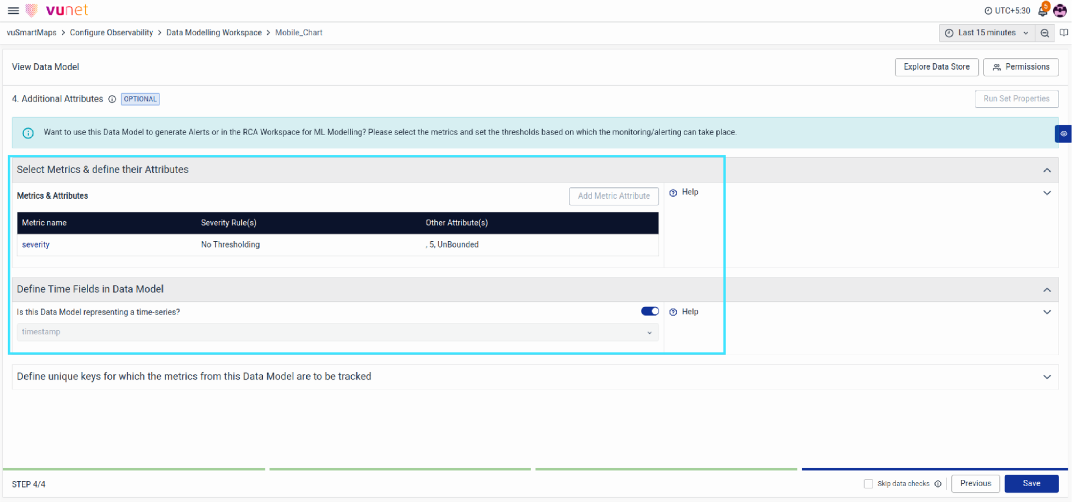
Task: Open the Last 15 minutes time picker
Action: 986,33
